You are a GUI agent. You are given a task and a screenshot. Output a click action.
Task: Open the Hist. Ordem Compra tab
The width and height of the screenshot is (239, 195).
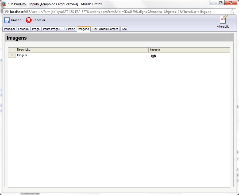coord(105,29)
